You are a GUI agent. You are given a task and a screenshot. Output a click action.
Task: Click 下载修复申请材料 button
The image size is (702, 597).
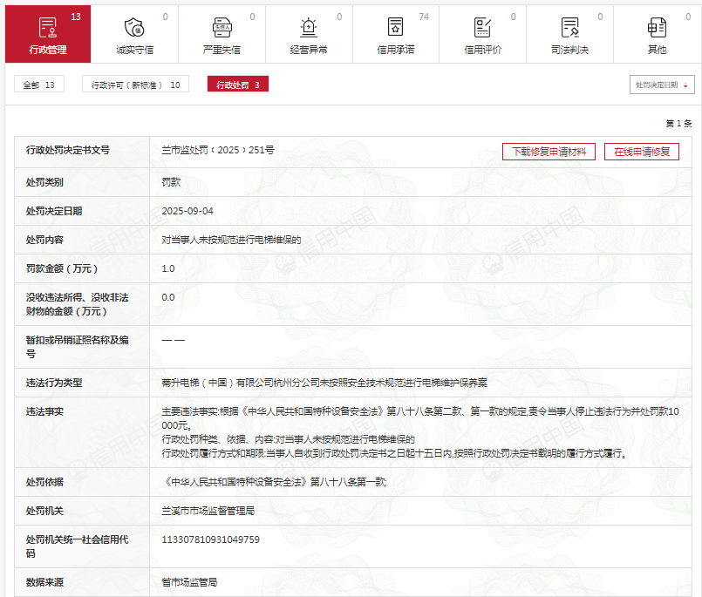(x=549, y=152)
